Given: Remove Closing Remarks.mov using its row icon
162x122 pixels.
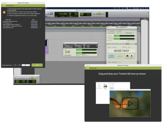Looking at the screenshot, I should coord(41,27).
